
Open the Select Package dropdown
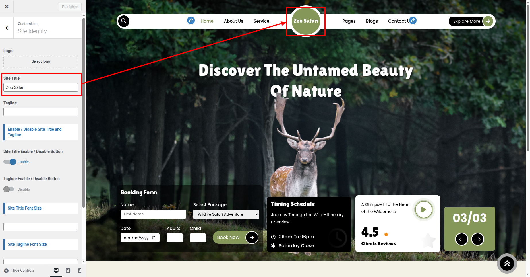pos(226,214)
